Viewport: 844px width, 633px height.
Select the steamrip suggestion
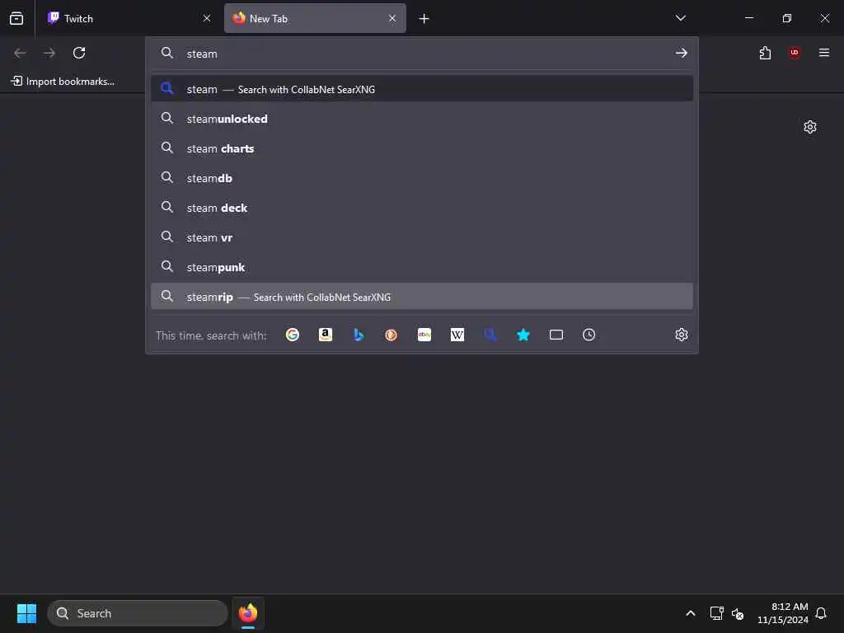click(421, 297)
